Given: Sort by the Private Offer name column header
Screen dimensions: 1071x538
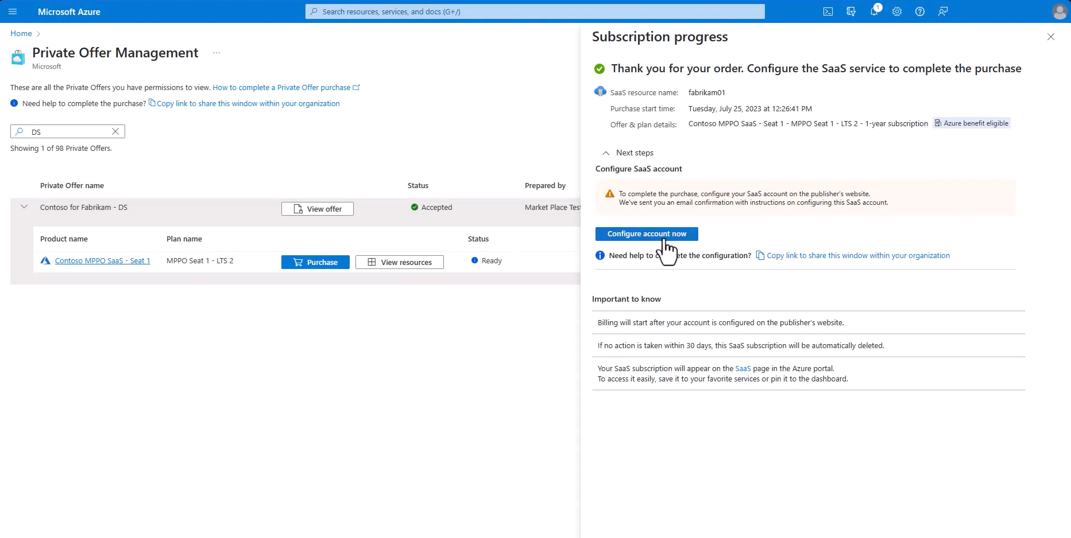Looking at the screenshot, I should click(x=72, y=186).
